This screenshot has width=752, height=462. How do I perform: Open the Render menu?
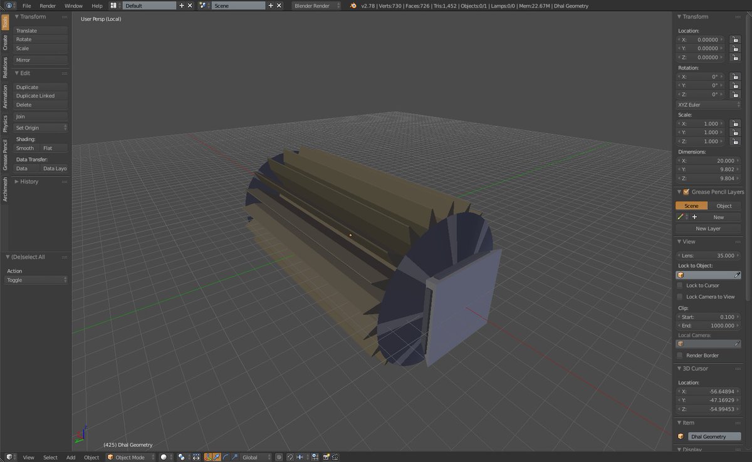(x=48, y=5)
